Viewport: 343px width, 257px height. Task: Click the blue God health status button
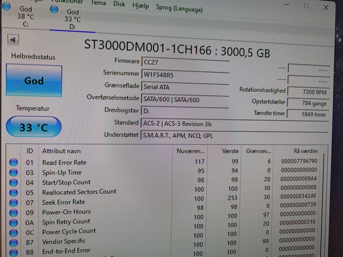[34, 80]
